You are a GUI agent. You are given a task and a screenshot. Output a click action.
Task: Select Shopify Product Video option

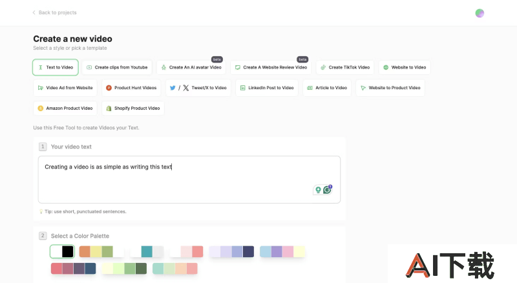point(133,108)
